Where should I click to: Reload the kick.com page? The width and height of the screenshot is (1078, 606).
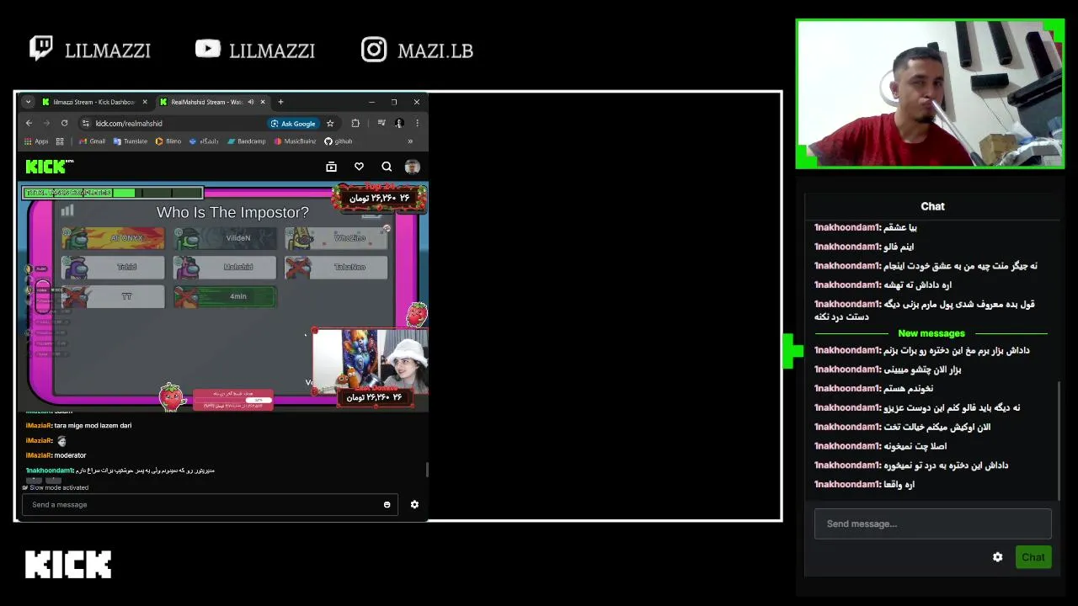pyautogui.click(x=64, y=123)
